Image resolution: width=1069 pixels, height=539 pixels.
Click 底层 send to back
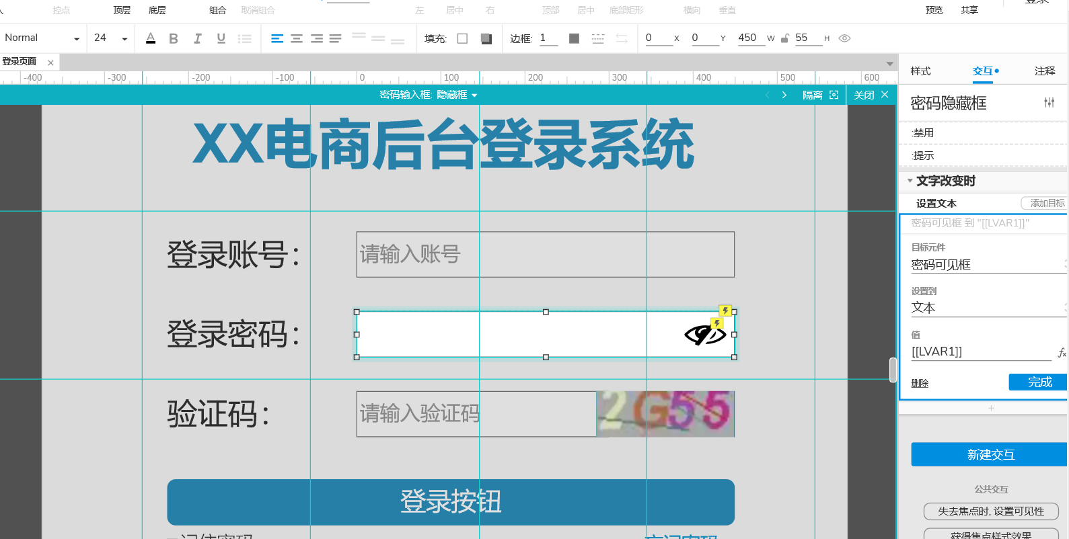pyautogui.click(x=157, y=10)
